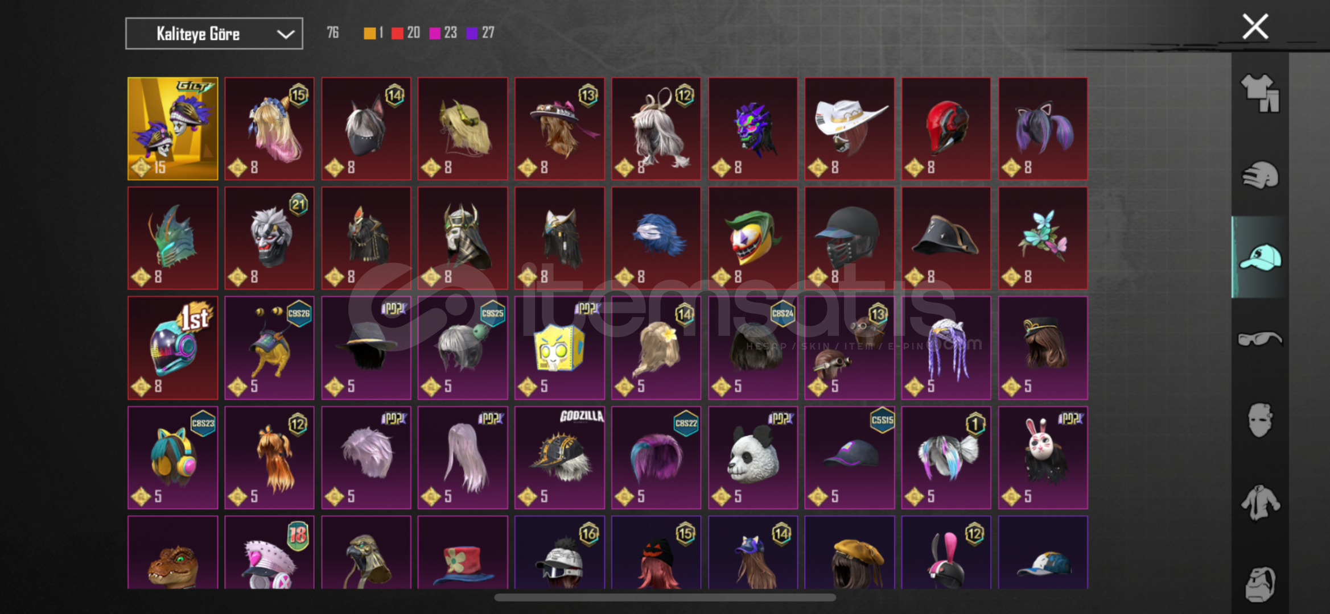Close the inventory with the X icon
This screenshot has width=1330, height=614.
(x=1255, y=27)
